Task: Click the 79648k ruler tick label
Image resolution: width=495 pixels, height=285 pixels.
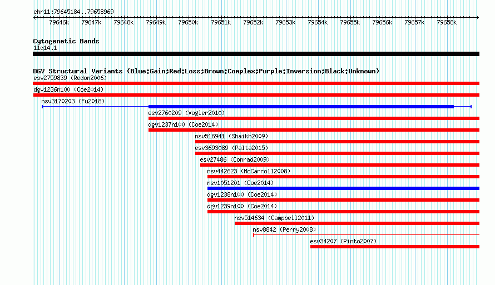Action: 123,22
